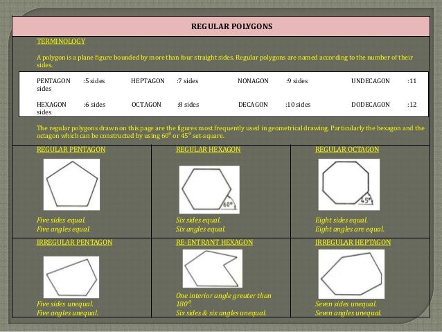Click the 'Eight sides equal.' caption
Screen dimensions: 442x332
pos(342,220)
